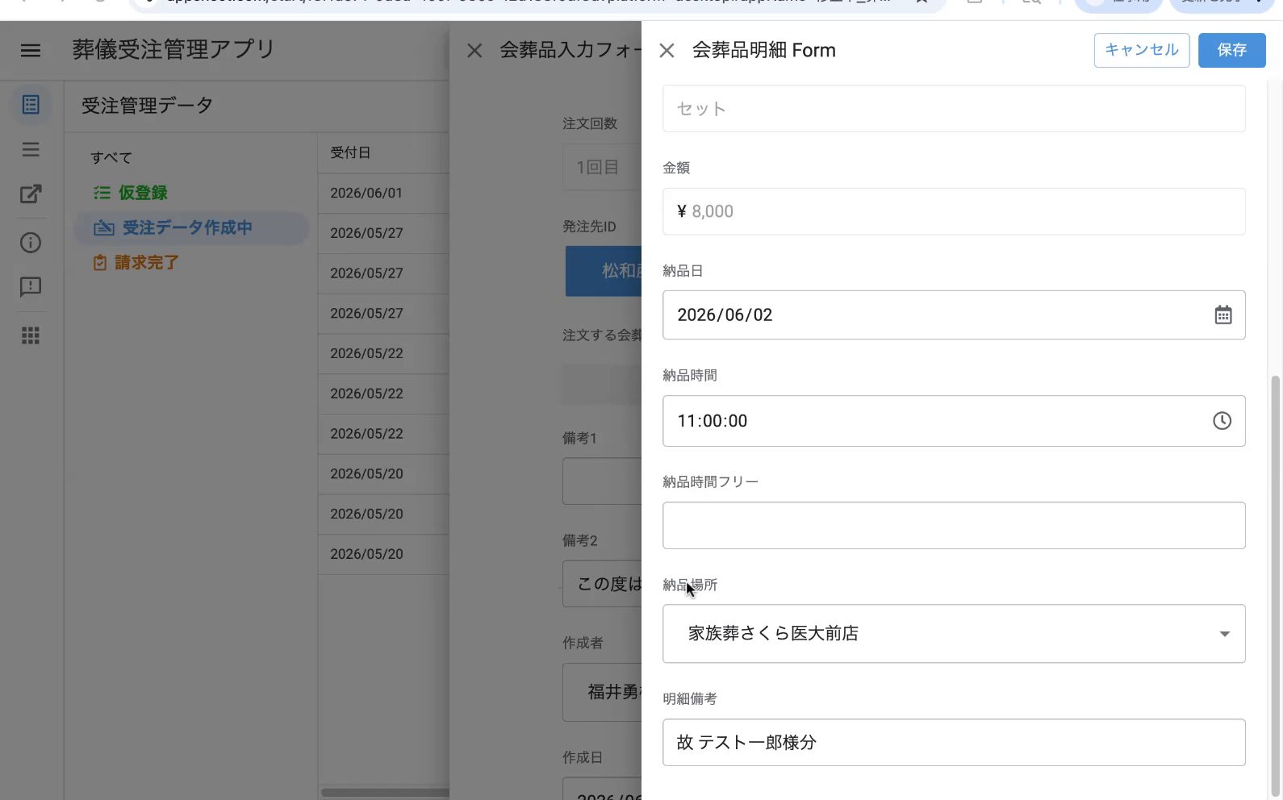This screenshot has width=1283, height=800.
Task: Open the clock picker for 納品時間
Action: pos(1222,420)
